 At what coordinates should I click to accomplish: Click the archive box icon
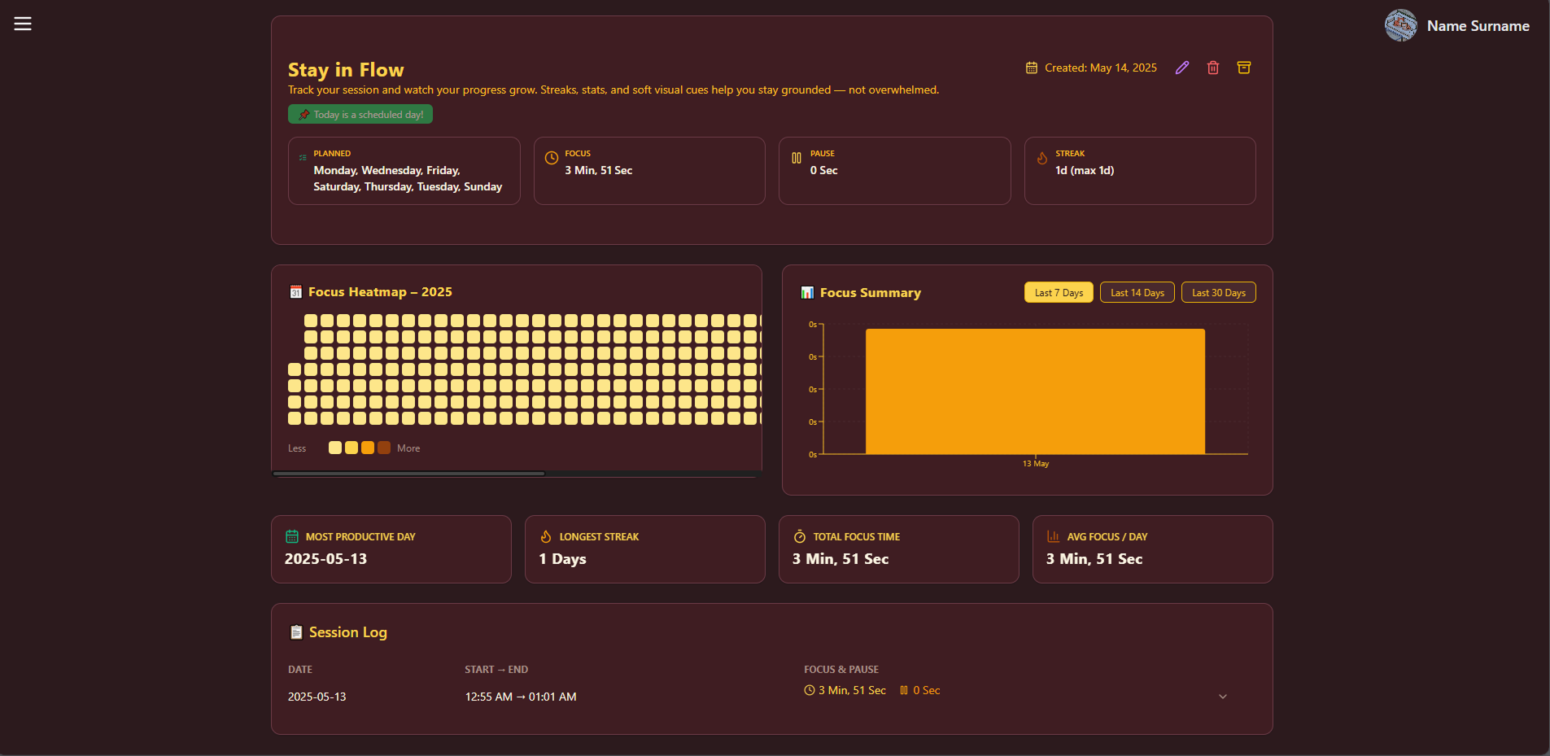1244,68
